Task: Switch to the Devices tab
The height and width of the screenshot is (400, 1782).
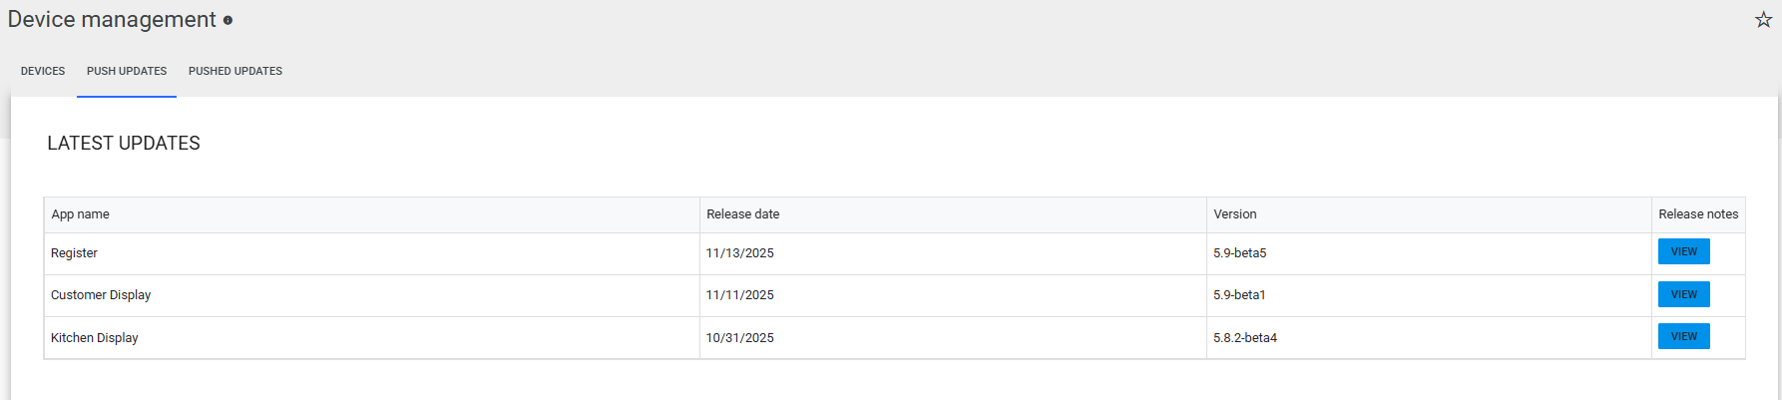Action: point(43,71)
